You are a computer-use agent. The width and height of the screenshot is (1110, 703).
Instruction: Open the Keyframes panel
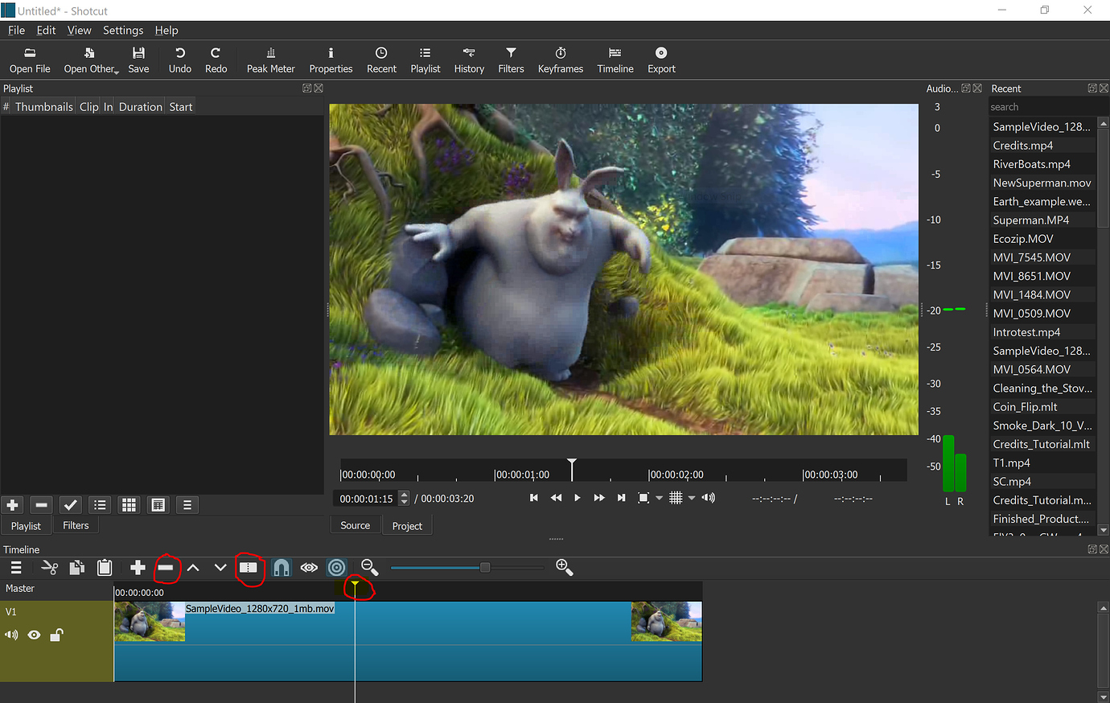[x=561, y=60]
